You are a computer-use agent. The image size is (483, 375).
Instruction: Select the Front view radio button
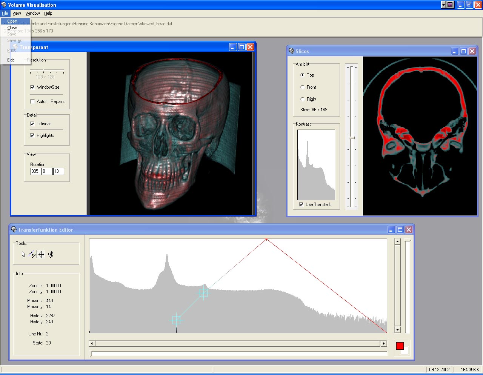click(x=302, y=87)
